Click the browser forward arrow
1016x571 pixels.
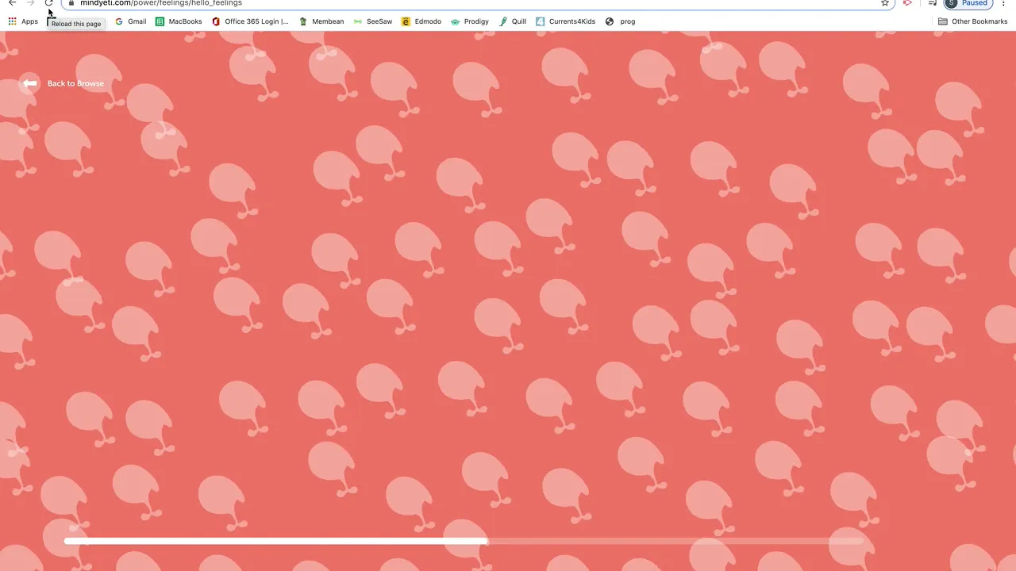(30, 3)
